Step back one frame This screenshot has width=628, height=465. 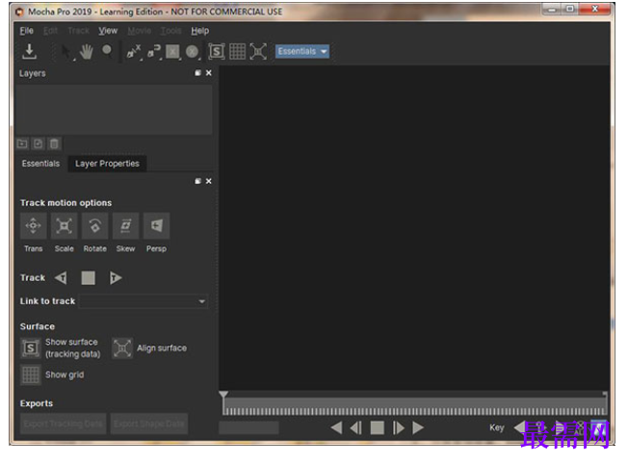[356, 427]
